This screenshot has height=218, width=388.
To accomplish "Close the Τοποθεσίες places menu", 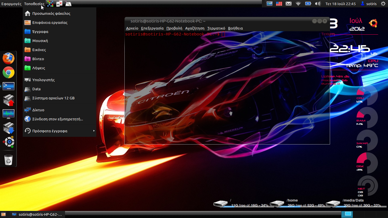I will pos(34,4).
